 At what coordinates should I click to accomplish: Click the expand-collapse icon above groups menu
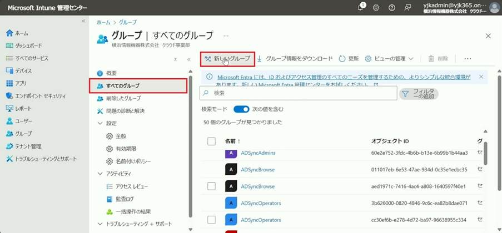coord(176,59)
